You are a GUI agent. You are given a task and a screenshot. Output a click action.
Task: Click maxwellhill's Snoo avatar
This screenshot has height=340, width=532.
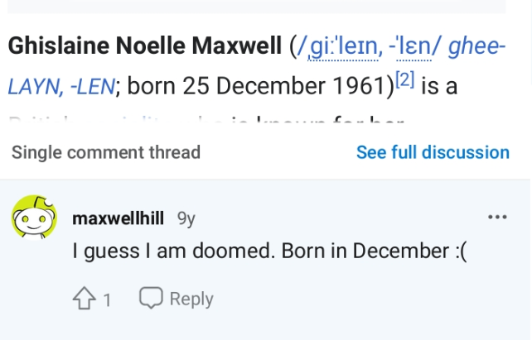click(x=34, y=217)
